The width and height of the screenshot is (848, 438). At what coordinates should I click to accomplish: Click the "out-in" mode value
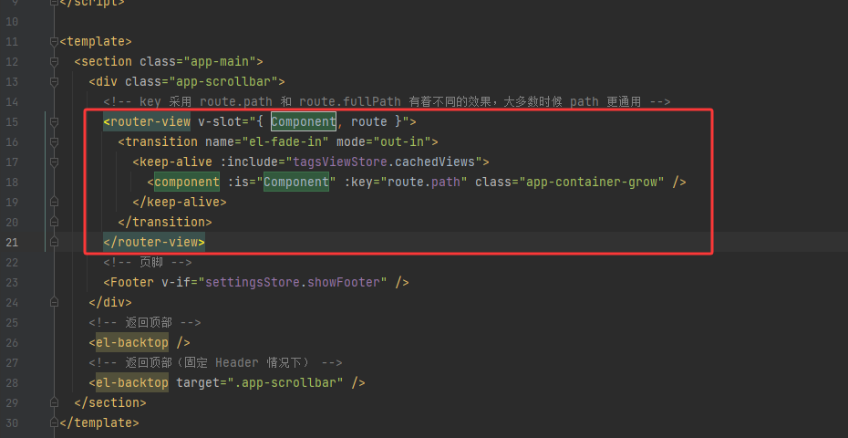coord(402,141)
